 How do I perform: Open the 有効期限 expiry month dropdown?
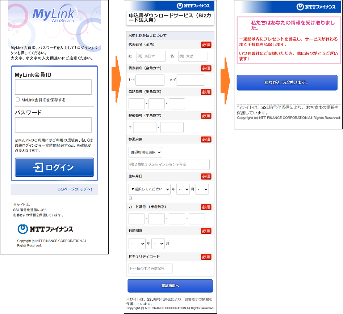[x=158, y=244]
